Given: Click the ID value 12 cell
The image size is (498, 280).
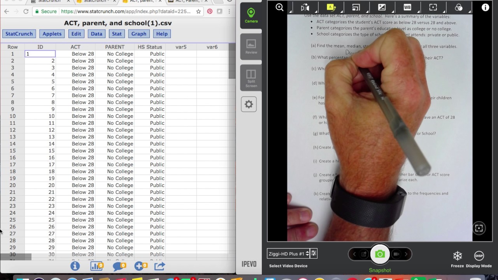Looking at the screenshot, I should coord(40,130).
